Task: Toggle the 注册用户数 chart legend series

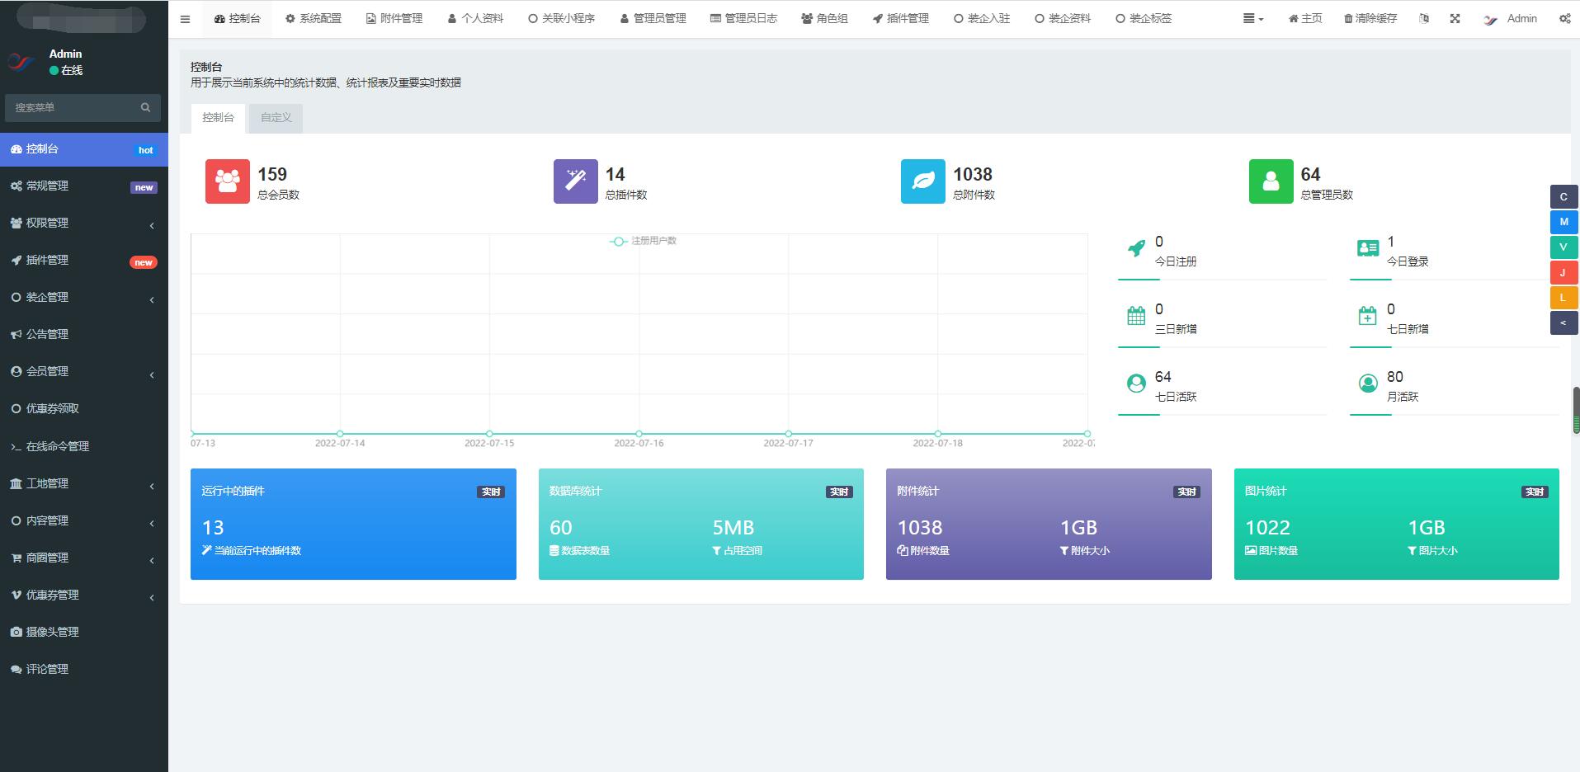Action: (644, 241)
